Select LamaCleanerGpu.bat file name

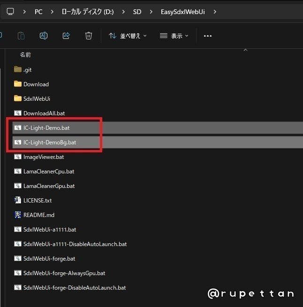tap(49, 186)
